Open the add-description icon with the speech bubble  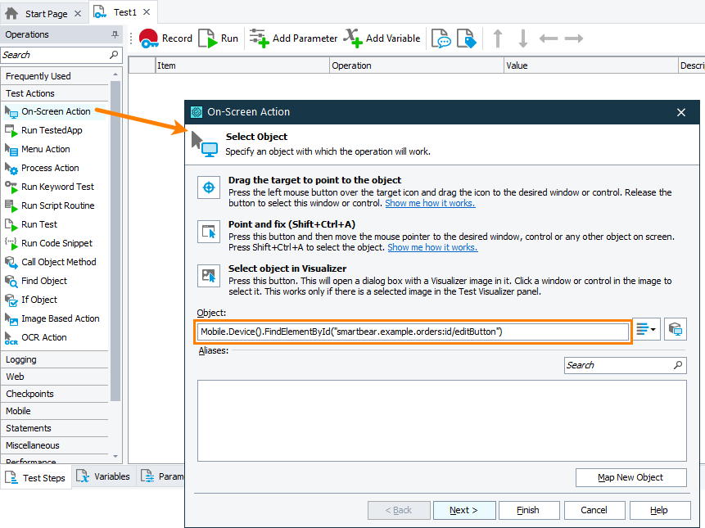(441, 38)
